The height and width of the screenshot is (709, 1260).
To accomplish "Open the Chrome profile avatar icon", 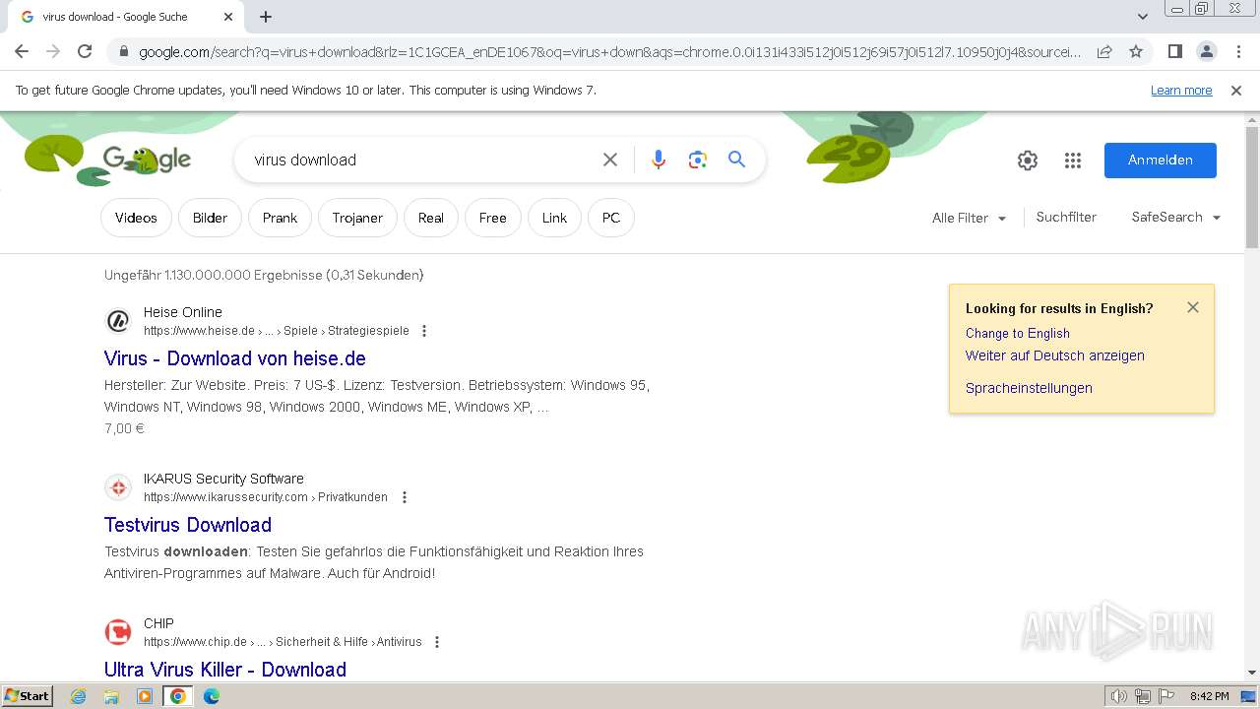I will tap(1206, 51).
